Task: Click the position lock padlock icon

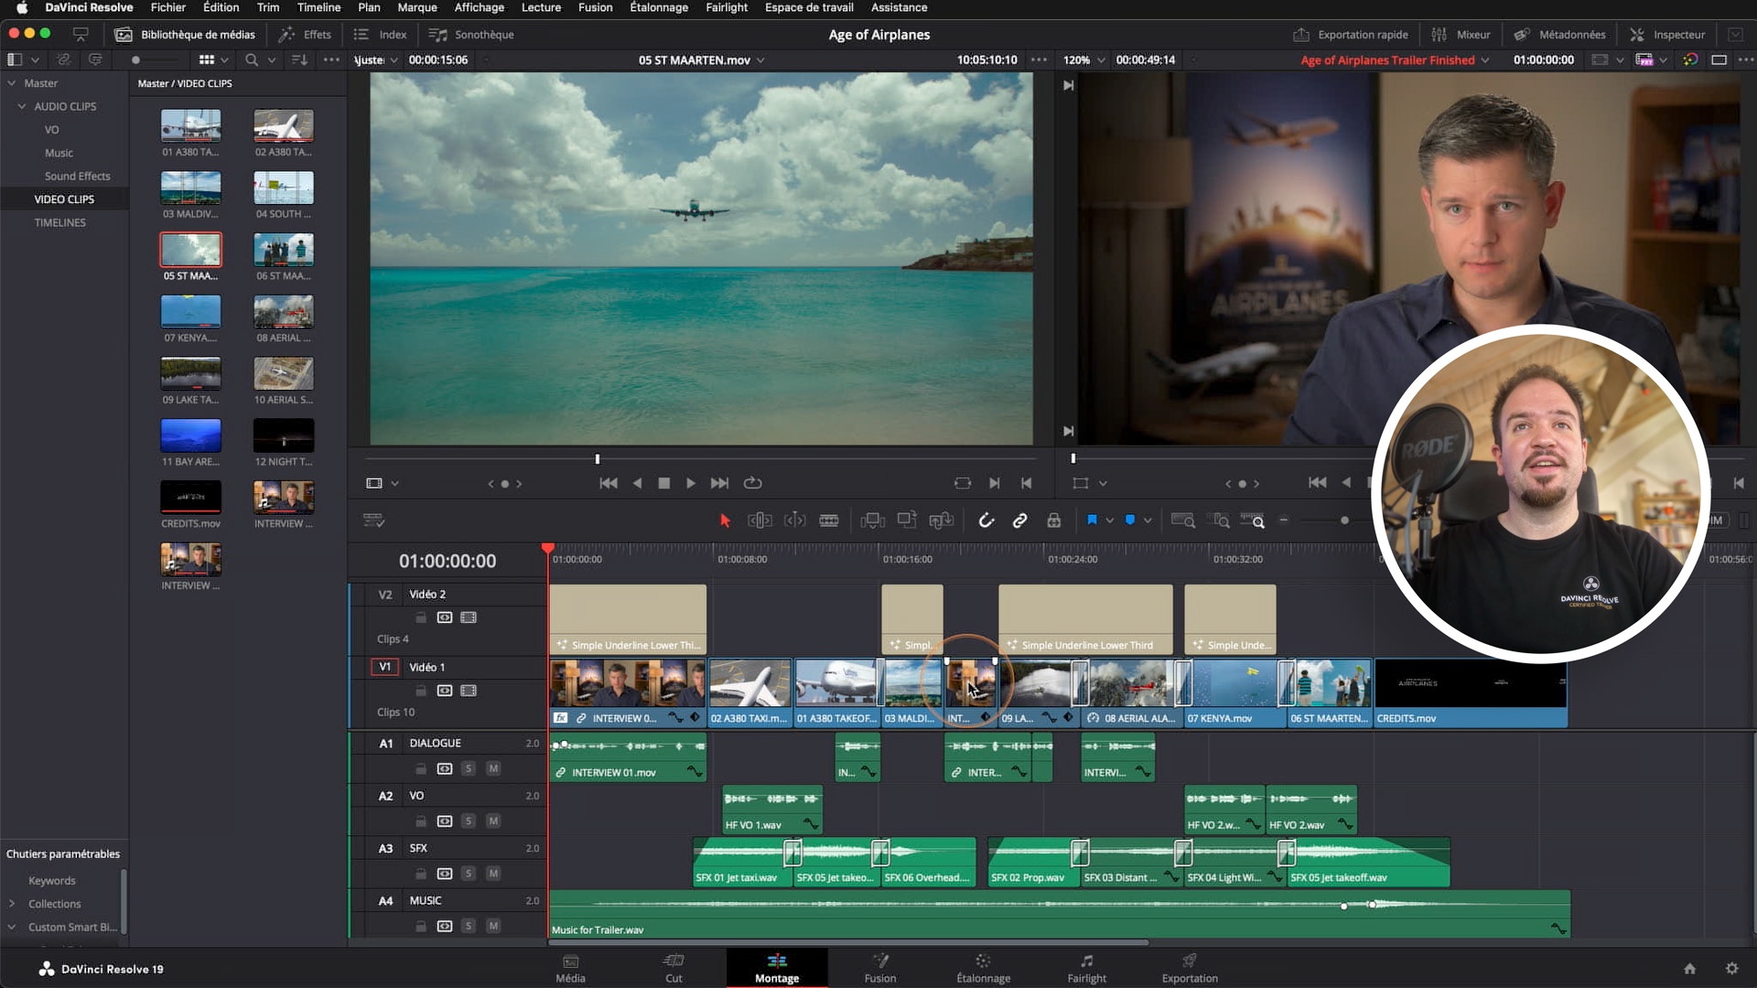Action: coord(1054,521)
